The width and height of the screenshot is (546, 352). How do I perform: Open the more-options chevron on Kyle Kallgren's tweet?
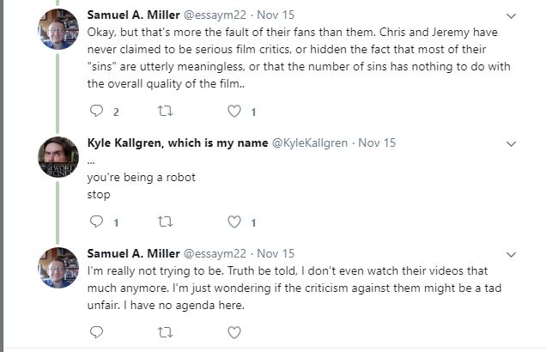click(511, 143)
